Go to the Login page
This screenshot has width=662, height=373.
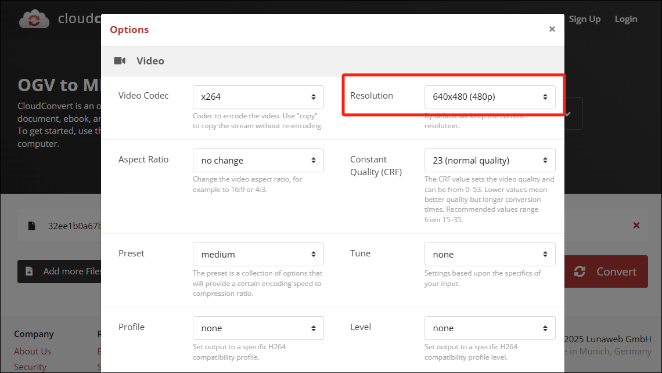625,19
